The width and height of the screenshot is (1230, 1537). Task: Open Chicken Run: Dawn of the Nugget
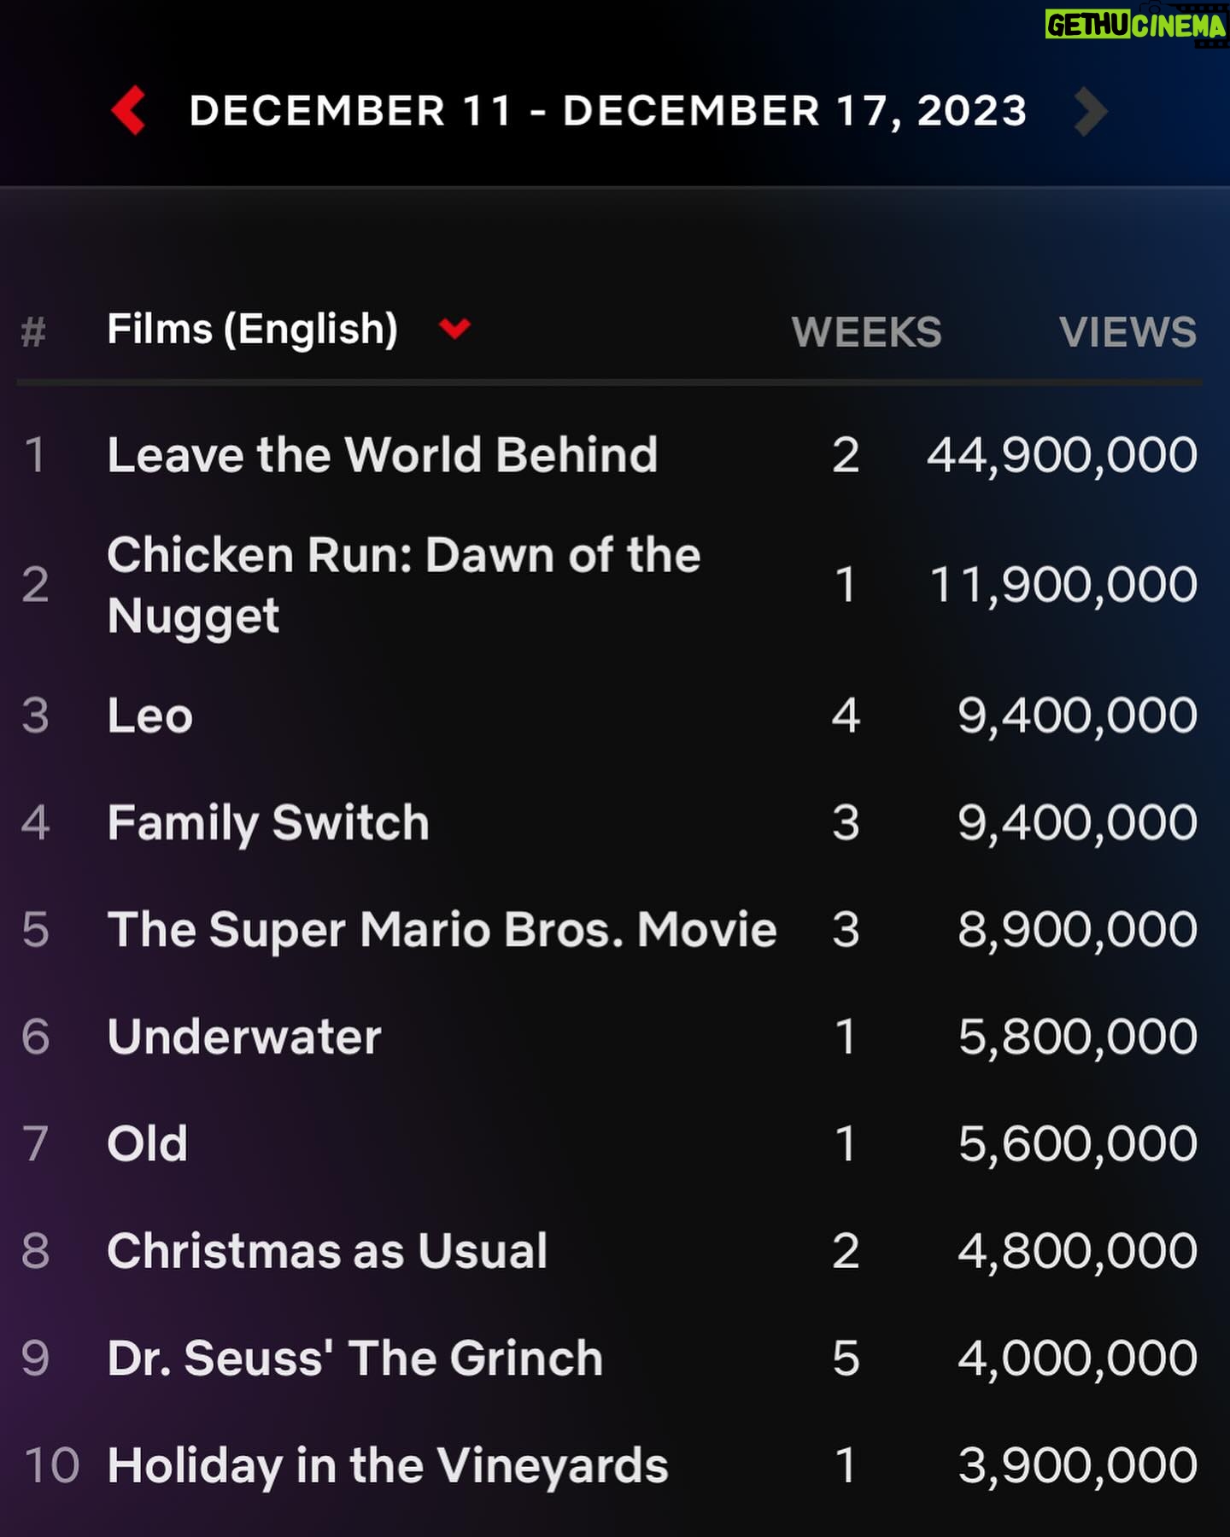click(x=404, y=586)
